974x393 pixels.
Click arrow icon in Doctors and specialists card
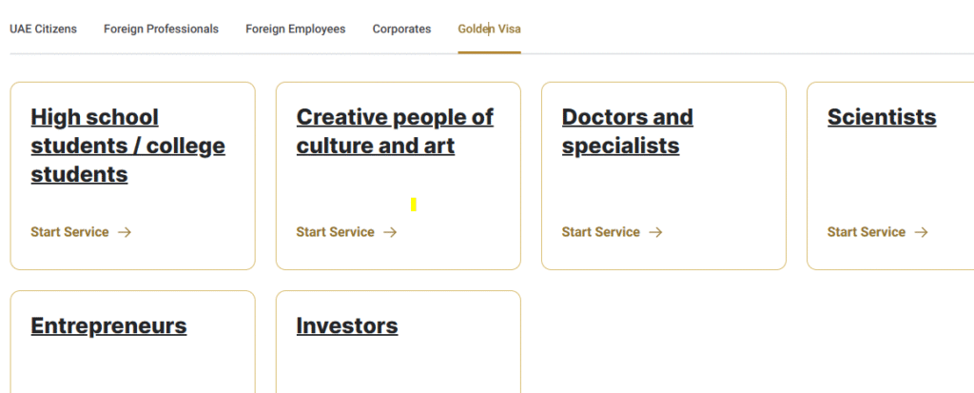coord(656,232)
